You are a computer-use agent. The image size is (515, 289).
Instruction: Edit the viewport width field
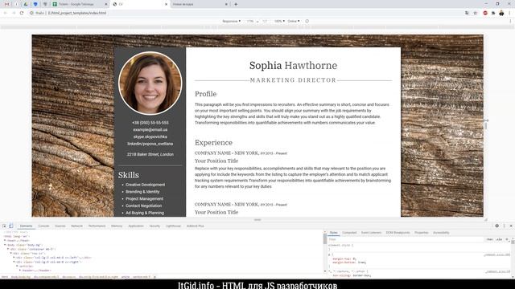(250, 22)
